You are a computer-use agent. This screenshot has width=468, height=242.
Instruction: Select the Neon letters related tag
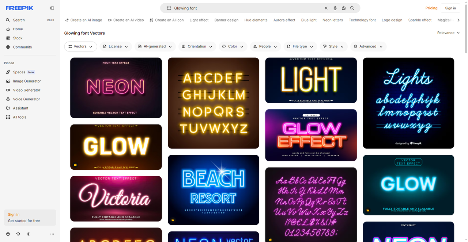tap(332, 20)
